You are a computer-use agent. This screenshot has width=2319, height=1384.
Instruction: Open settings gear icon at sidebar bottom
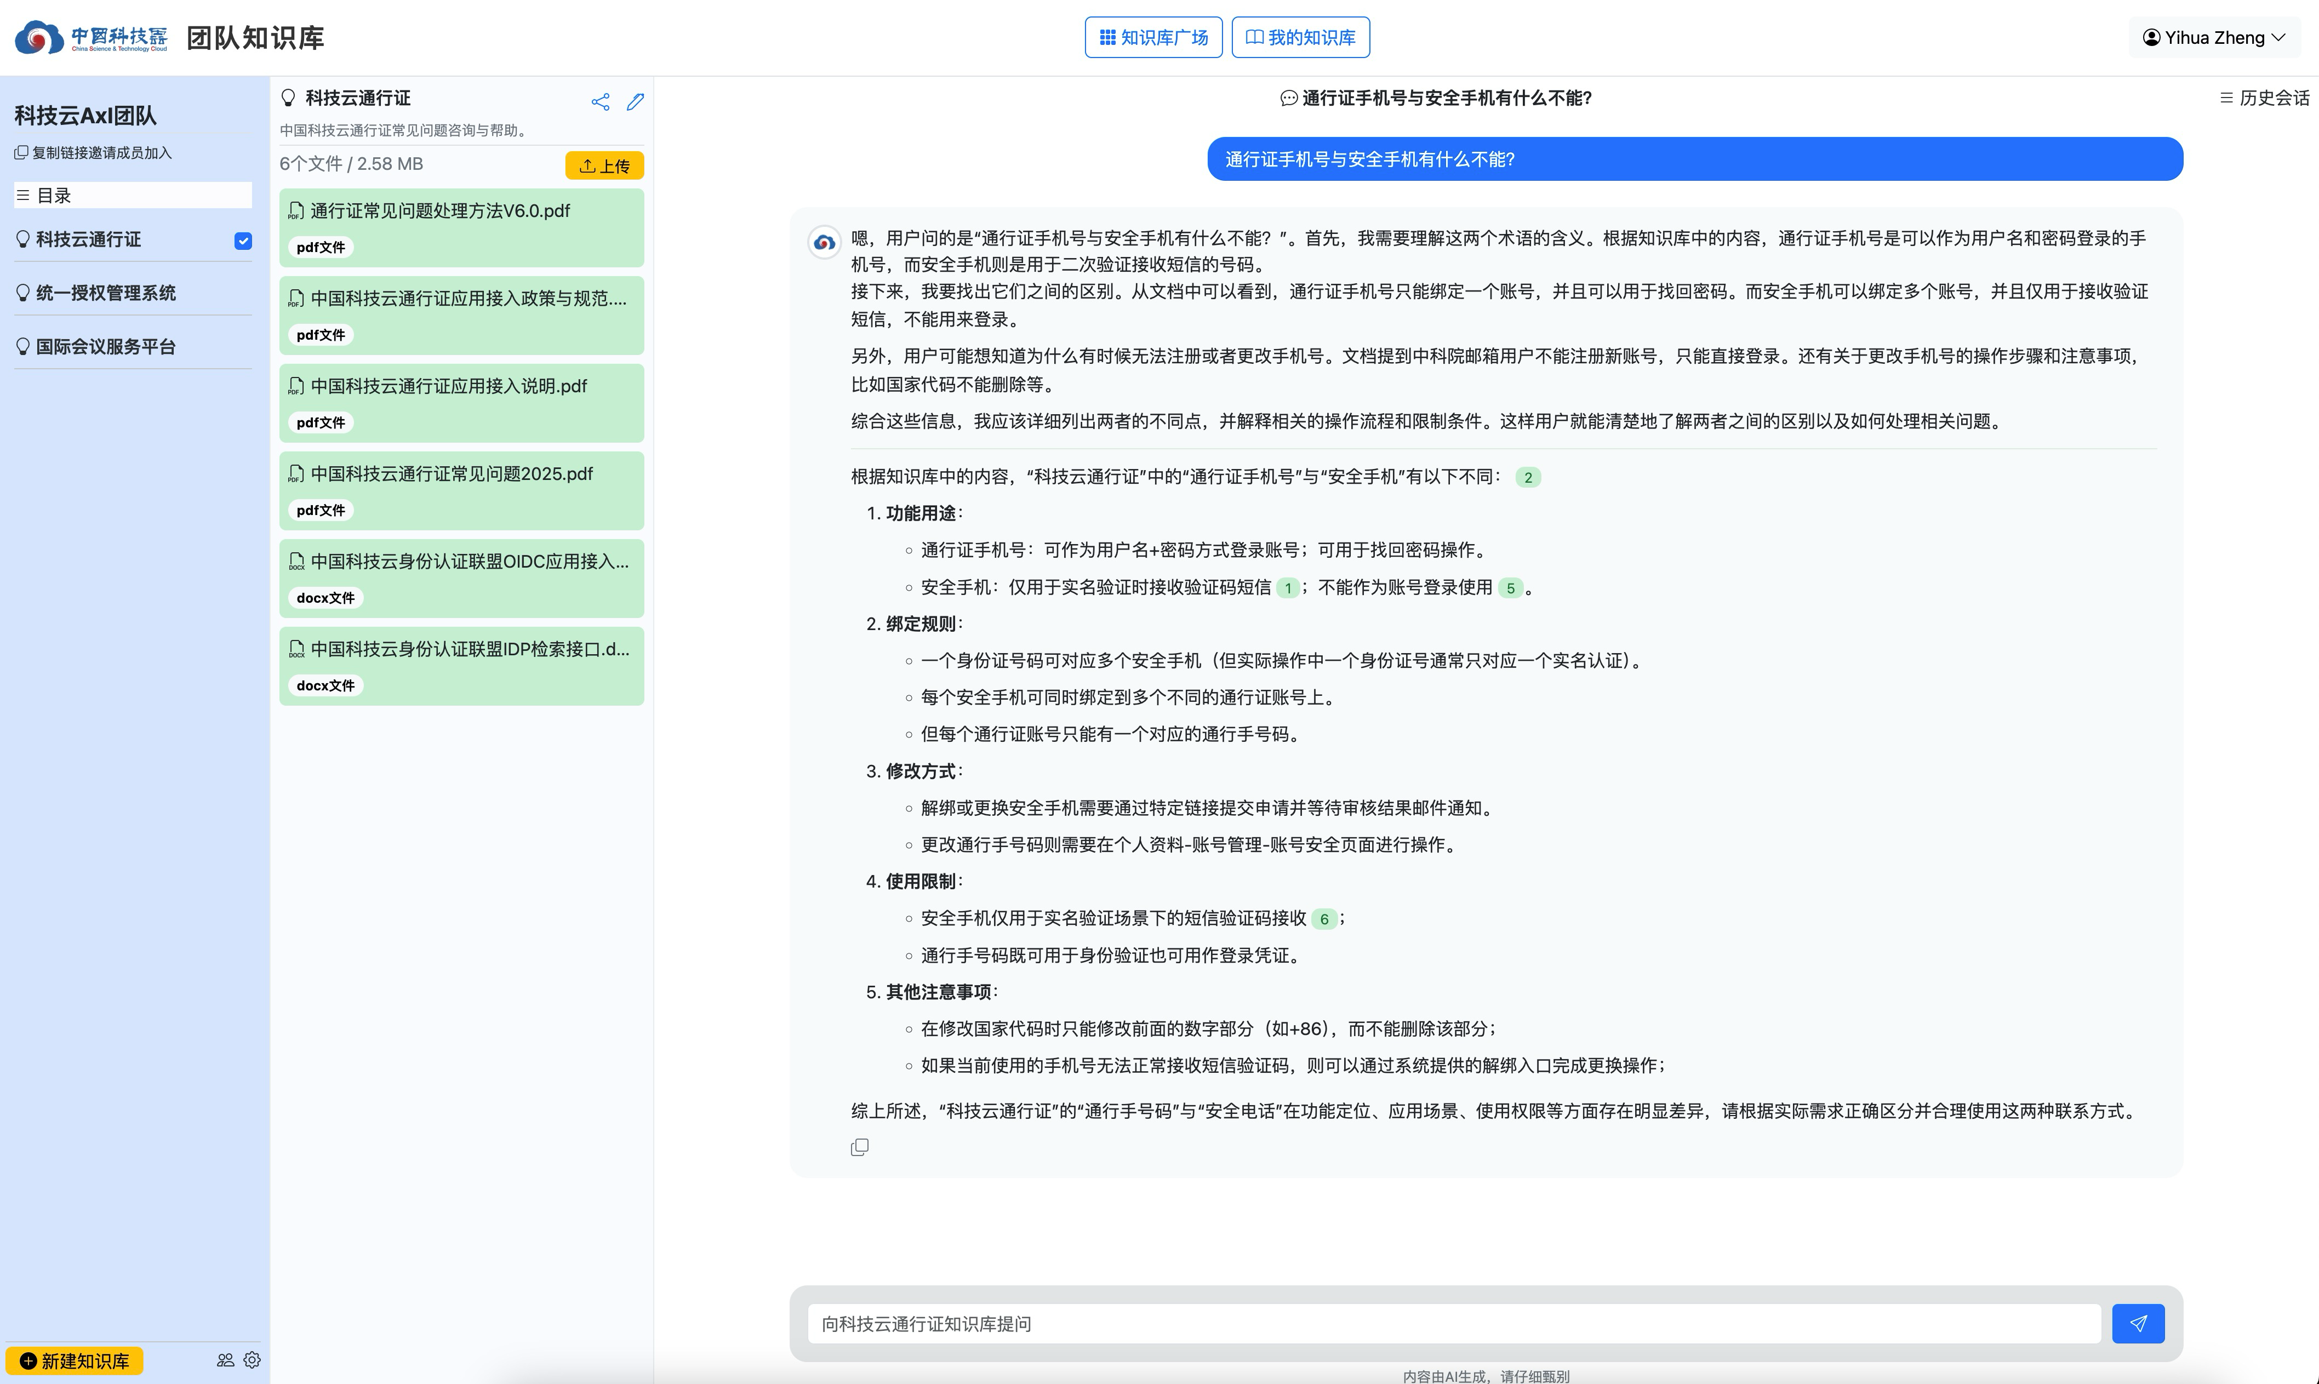(252, 1360)
